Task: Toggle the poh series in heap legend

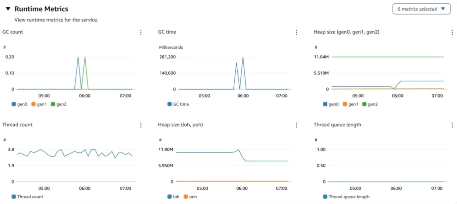Action: point(190,197)
